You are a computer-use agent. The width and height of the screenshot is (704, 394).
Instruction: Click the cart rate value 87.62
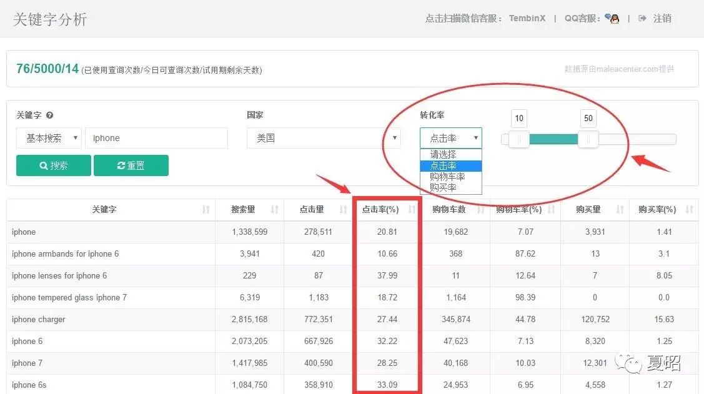coord(525,254)
